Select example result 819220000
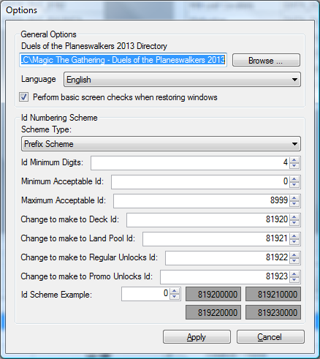Viewport: 320px width, 359px height. tap(213, 312)
